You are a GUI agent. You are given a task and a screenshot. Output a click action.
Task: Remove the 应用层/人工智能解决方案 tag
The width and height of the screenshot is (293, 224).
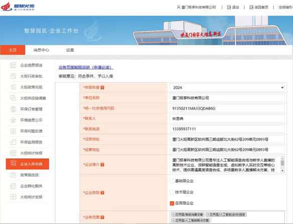coord(174,220)
